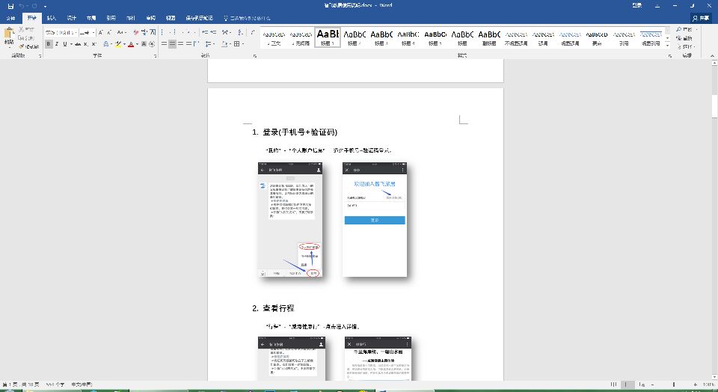This screenshot has height=392, width=718.
Task: Click the borders icon in paragraph group
Action: (x=237, y=44)
